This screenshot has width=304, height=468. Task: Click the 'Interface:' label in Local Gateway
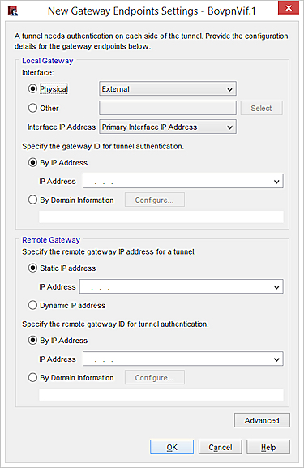coord(38,73)
